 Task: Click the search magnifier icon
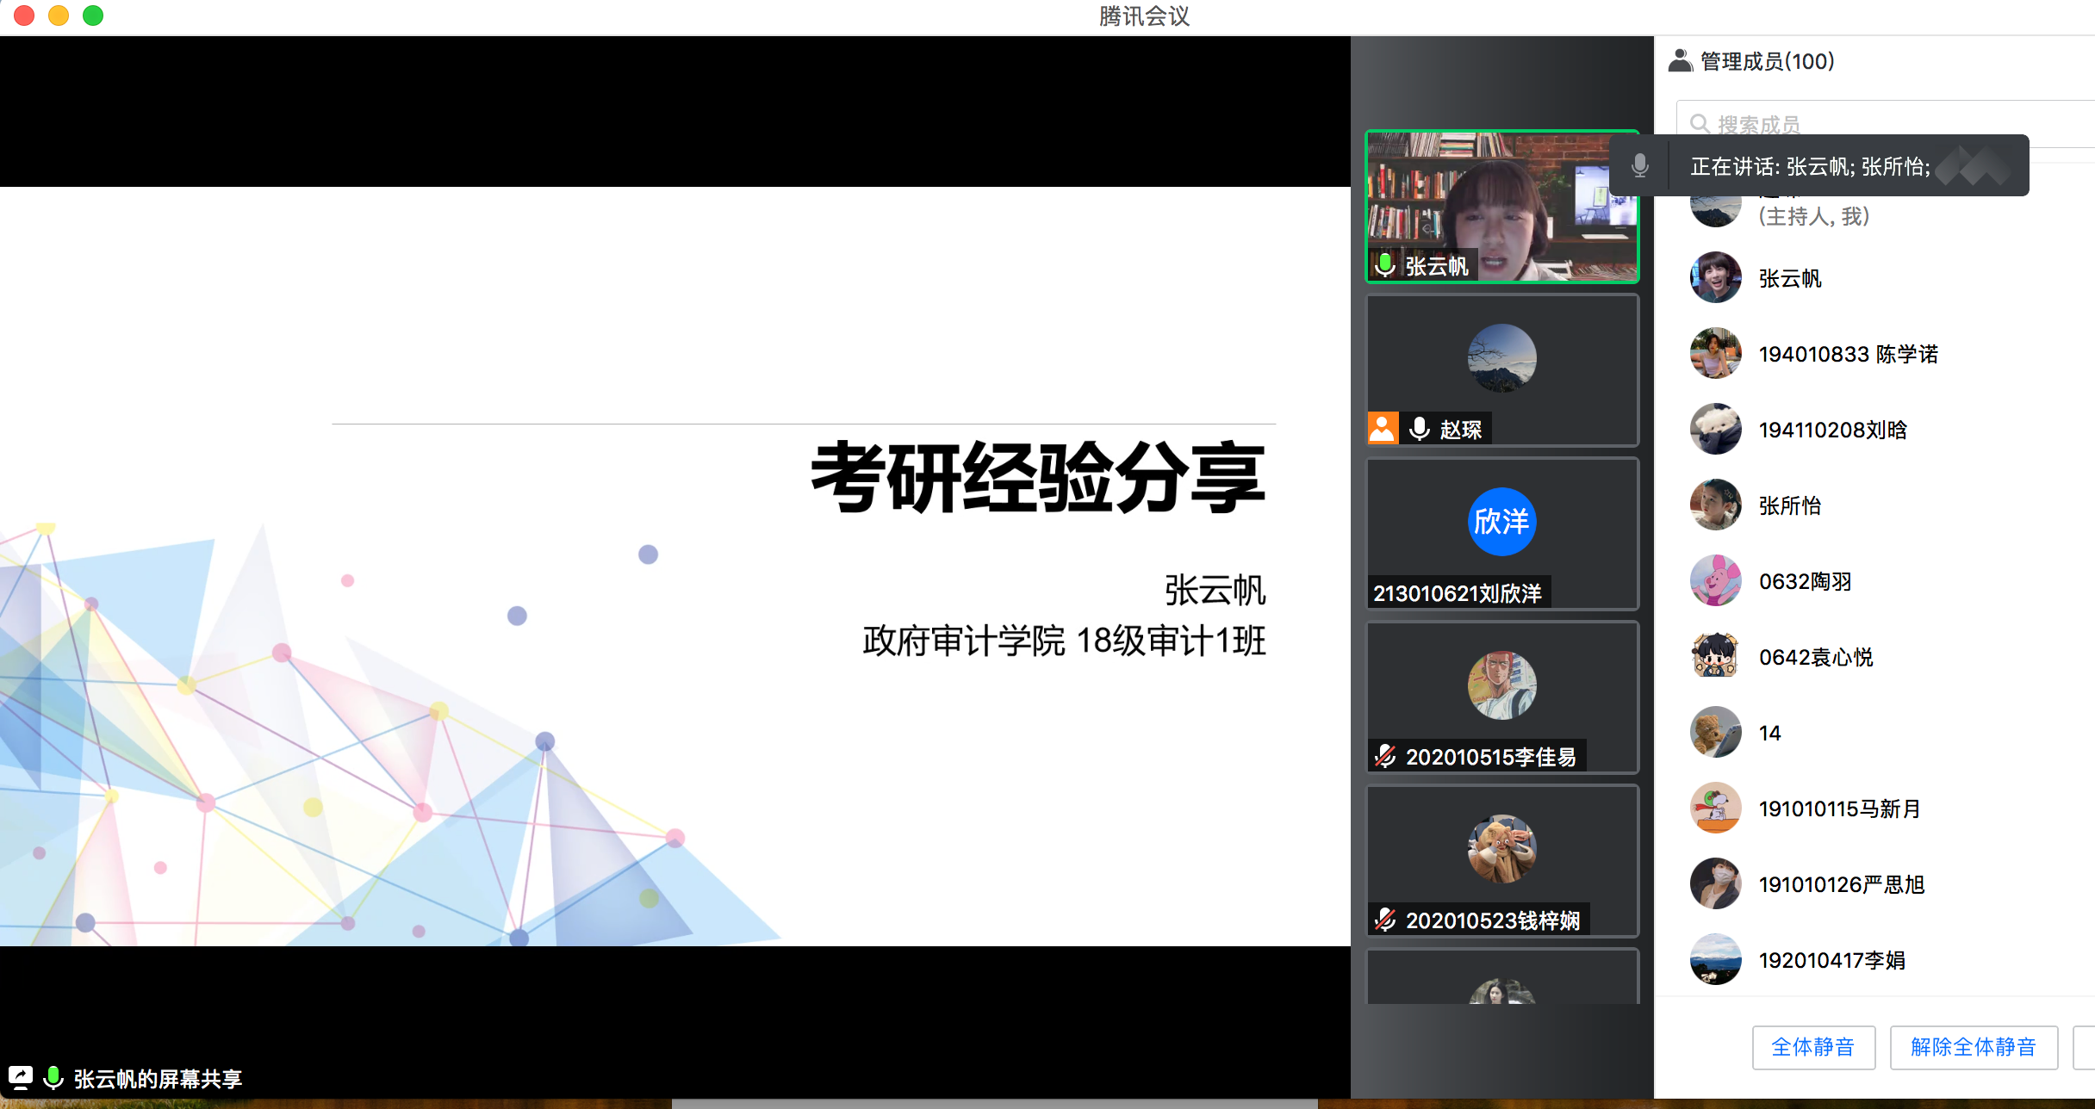click(1699, 124)
